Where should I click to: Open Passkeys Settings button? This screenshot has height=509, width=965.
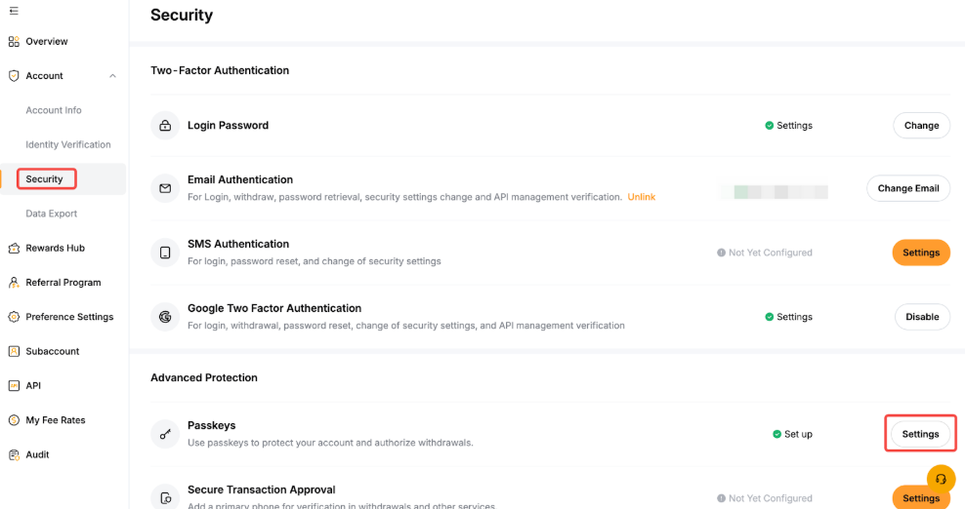pos(920,434)
